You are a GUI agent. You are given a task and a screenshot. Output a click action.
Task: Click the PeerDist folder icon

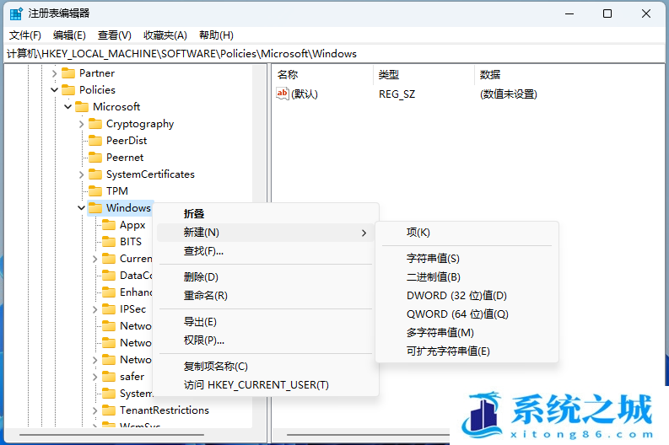[x=95, y=141]
